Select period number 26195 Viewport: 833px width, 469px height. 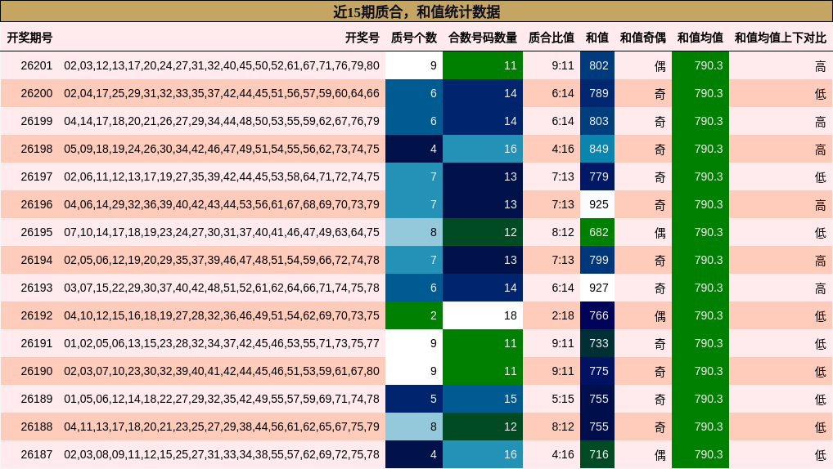tap(37, 232)
